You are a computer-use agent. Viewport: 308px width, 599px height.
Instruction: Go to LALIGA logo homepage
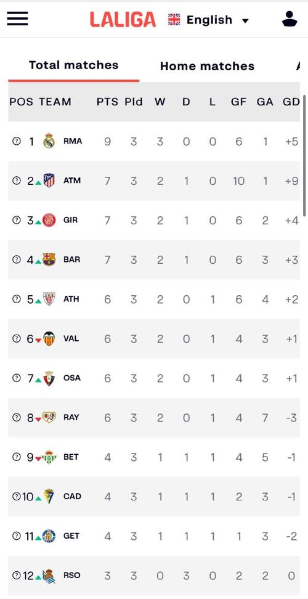click(x=123, y=20)
